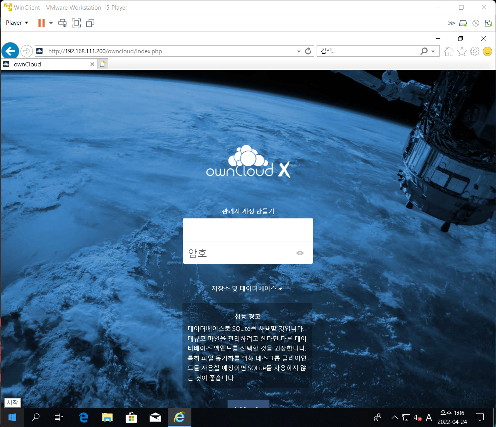Enter VMware full screen mode
Screen dimensions: 496x427
77,23
